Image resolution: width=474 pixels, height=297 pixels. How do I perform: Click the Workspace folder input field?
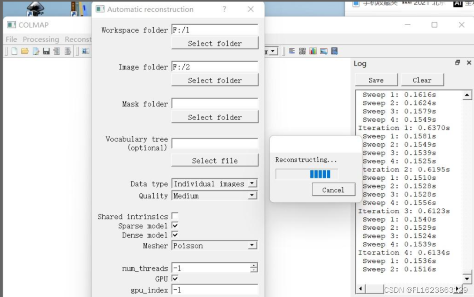point(215,30)
